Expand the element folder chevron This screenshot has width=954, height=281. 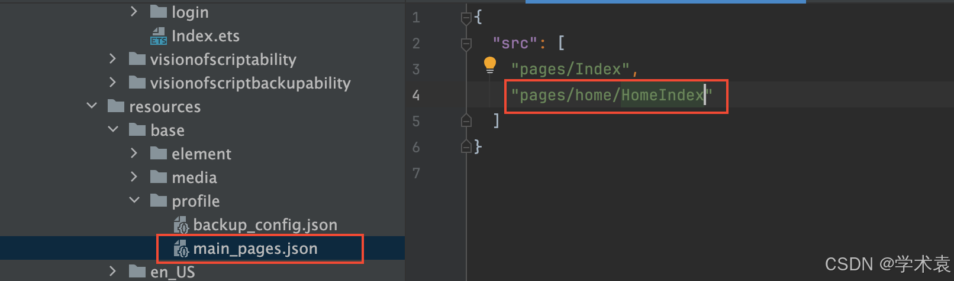click(x=134, y=153)
